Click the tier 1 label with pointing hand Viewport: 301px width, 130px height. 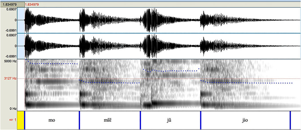13,120
